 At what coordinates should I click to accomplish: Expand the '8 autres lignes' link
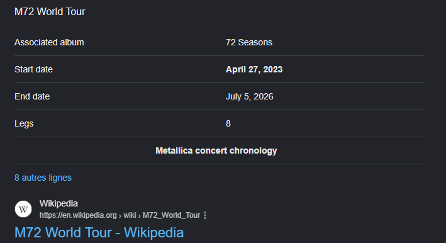[x=43, y=178]
